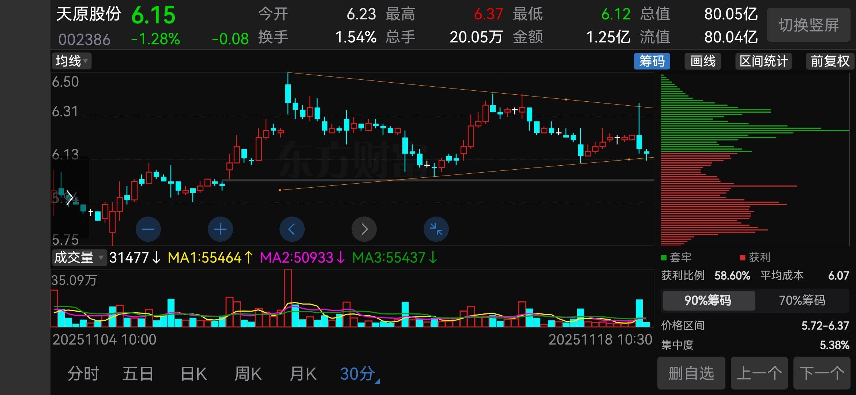The height and width of the screenshot is (395, 856).
Task: Click the tallest volume bar
Action: [288, 298]
